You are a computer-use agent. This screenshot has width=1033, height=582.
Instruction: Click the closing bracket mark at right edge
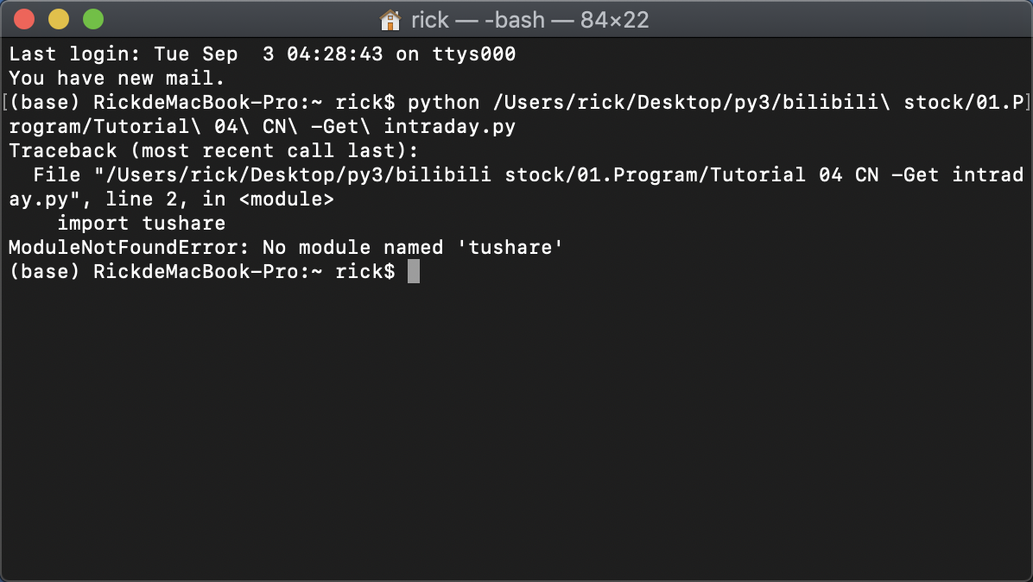(x=1027, y=103)
